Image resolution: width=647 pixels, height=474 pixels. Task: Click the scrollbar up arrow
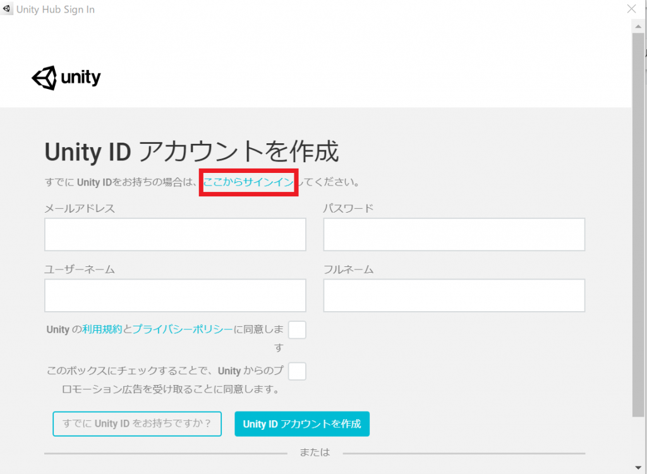(x=638, y=27)
